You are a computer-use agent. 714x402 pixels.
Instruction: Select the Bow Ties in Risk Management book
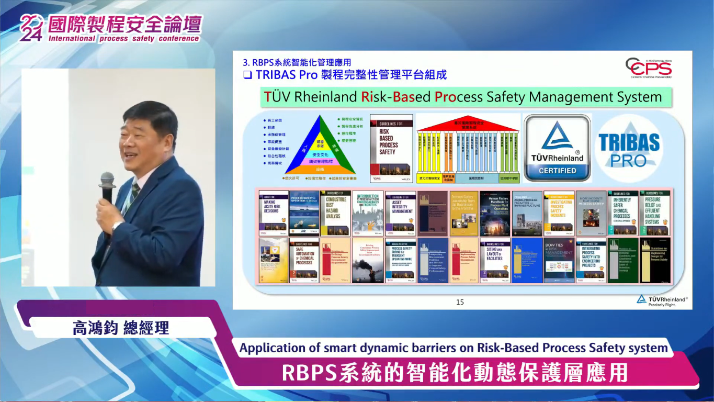pos(559,261)
